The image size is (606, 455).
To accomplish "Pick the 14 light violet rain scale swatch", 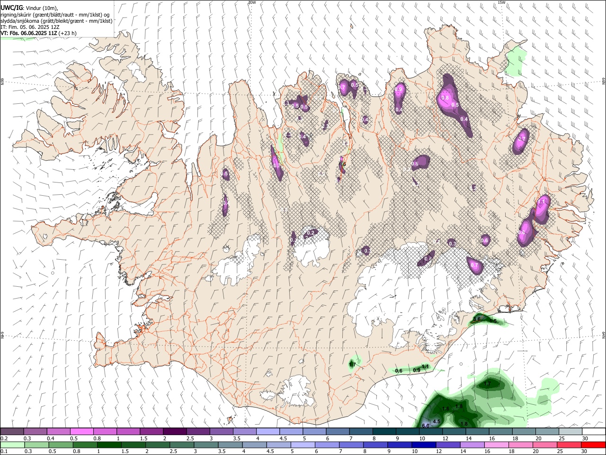I will pos(472,445).
